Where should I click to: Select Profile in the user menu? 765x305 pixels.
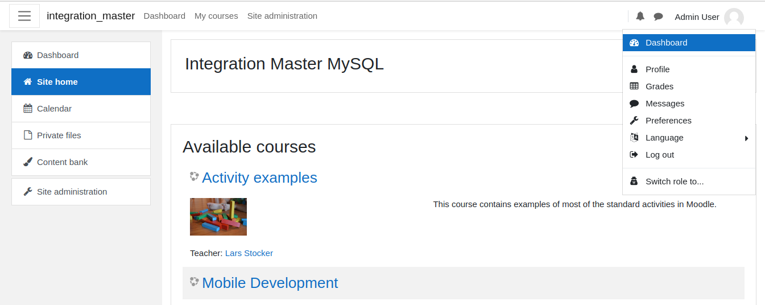[x=689, y=69]
